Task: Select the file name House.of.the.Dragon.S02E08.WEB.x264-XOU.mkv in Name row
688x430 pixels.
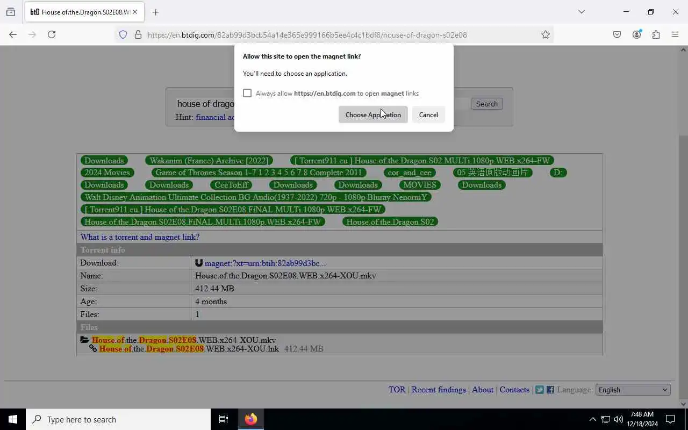Action: (285, 276)
